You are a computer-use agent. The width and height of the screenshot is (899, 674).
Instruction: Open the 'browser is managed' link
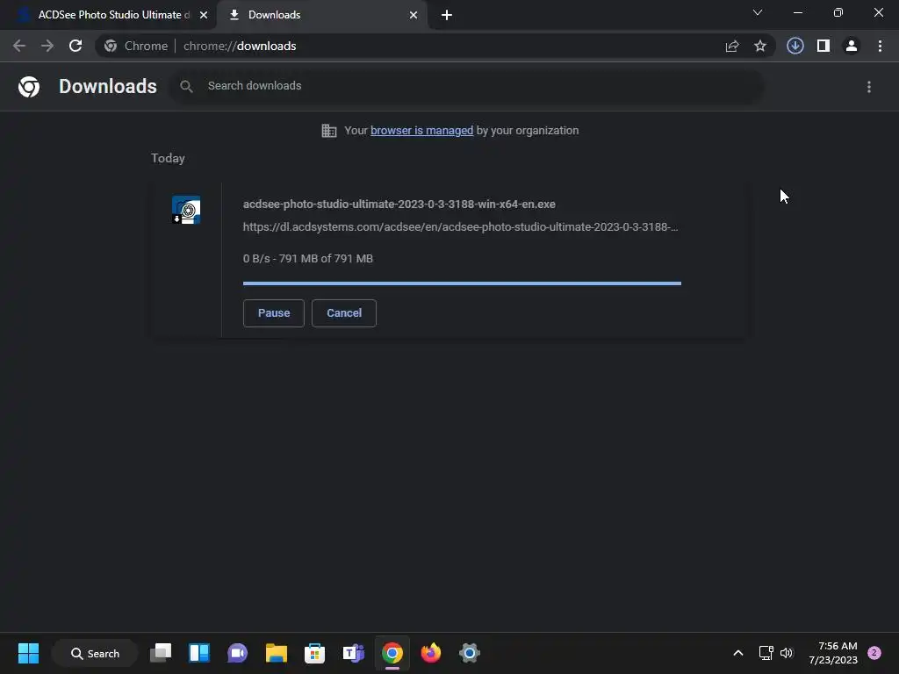422,131
